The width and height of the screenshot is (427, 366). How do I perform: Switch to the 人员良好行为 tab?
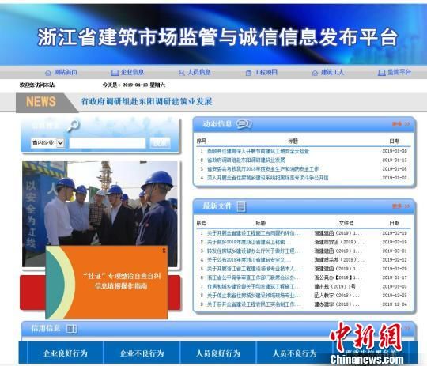pos(218,353)
